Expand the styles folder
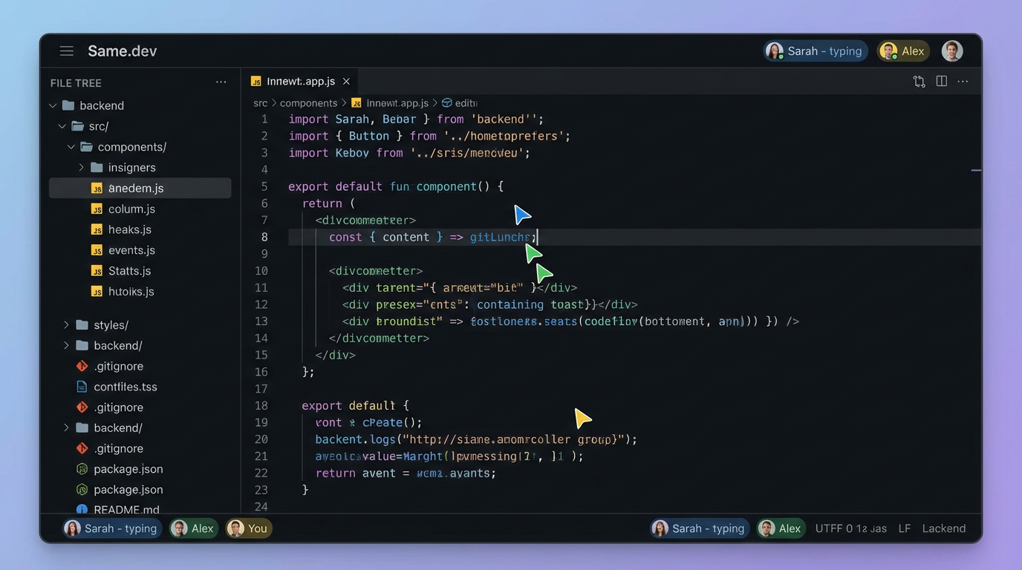This screenshot has height=570, width=1022. click(65, 324)
